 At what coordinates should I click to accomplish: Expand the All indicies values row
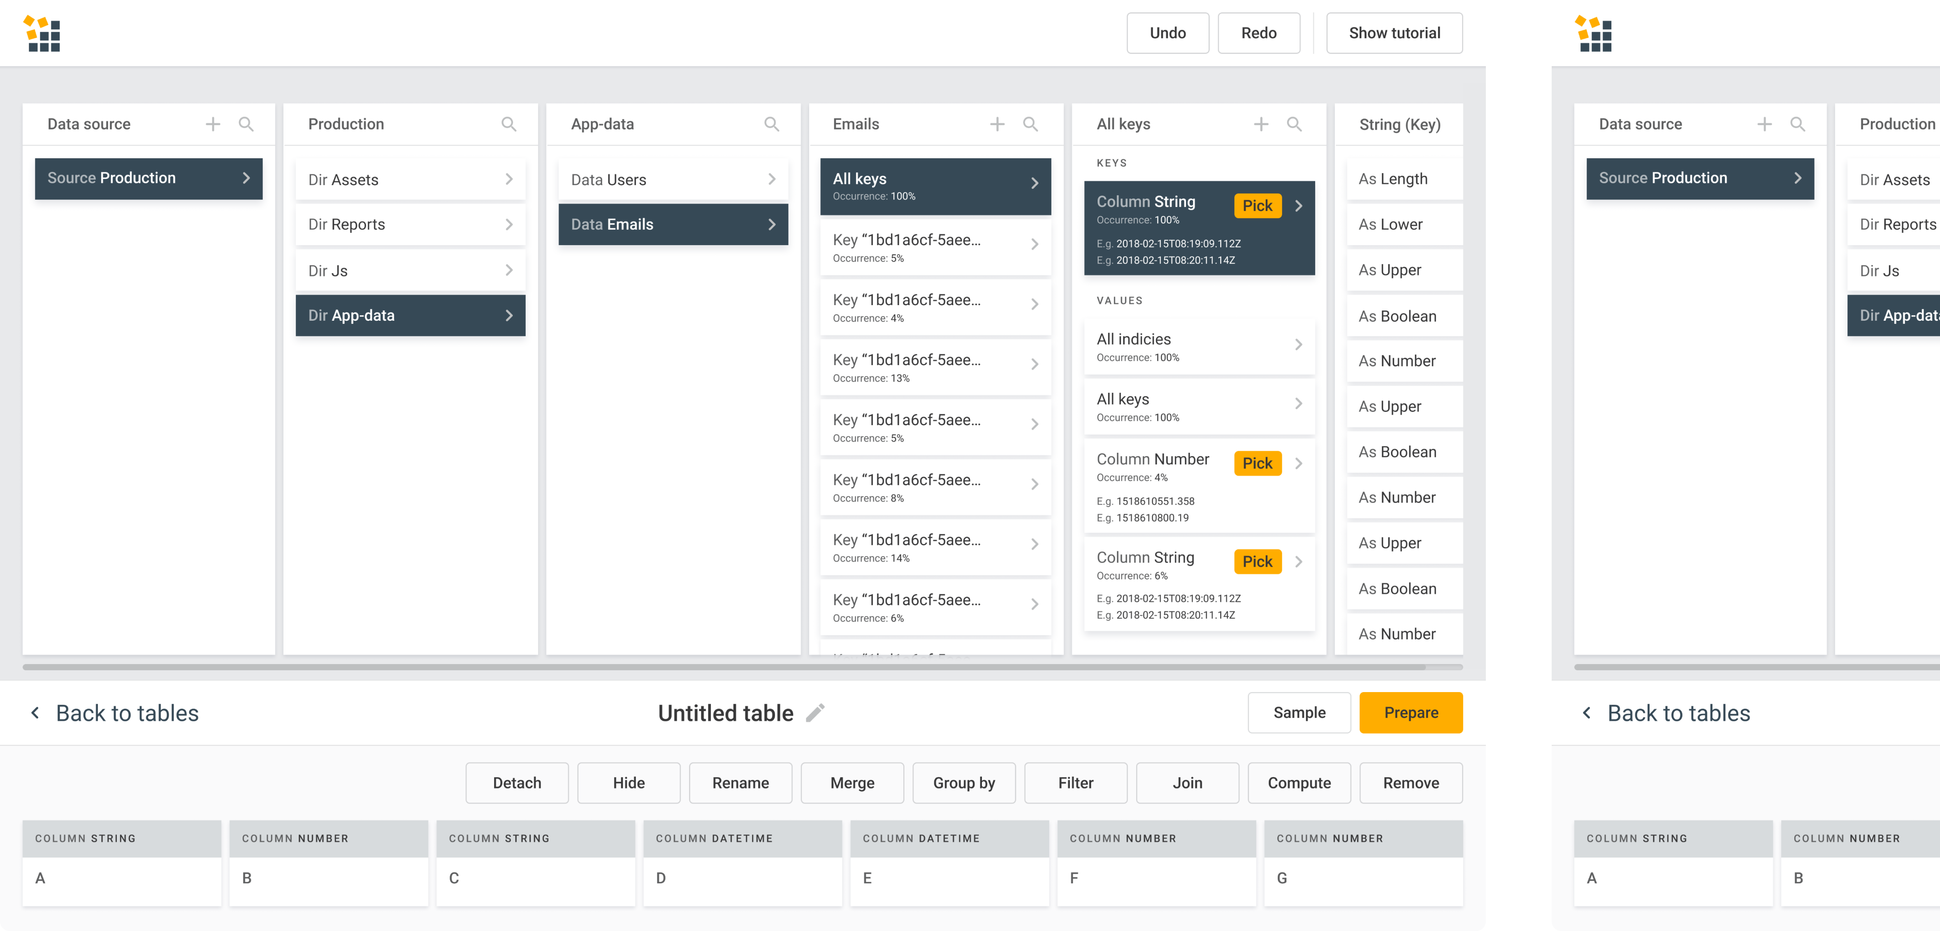point(1199,346)
